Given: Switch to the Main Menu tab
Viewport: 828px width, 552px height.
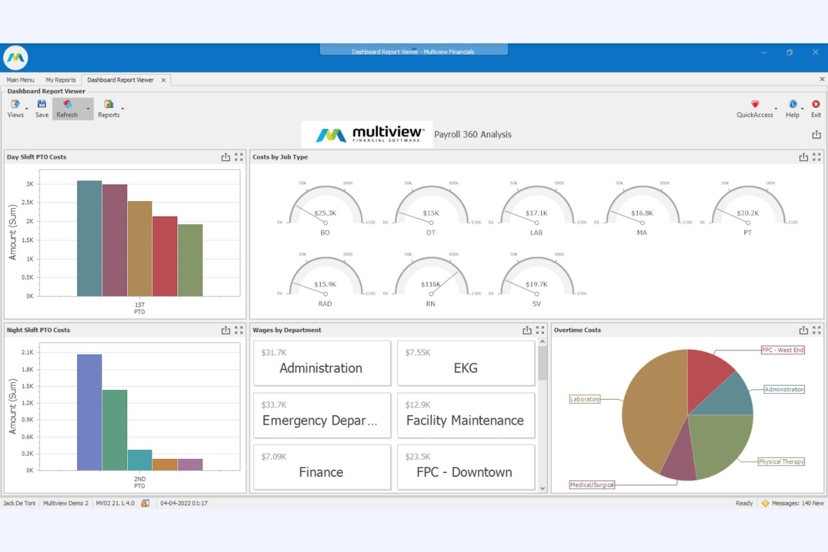Looking at the screenshot, I should 20,79.
